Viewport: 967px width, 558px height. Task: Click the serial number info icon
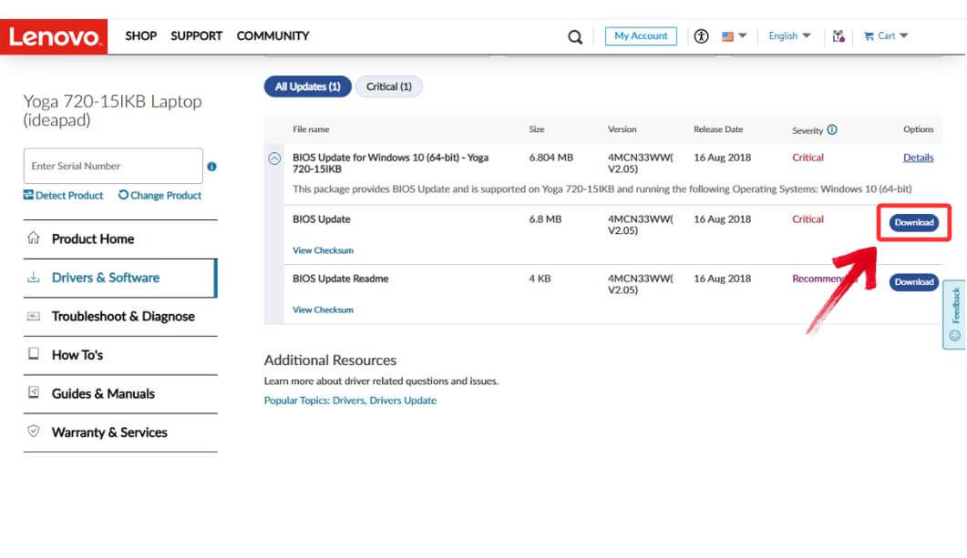211,167
